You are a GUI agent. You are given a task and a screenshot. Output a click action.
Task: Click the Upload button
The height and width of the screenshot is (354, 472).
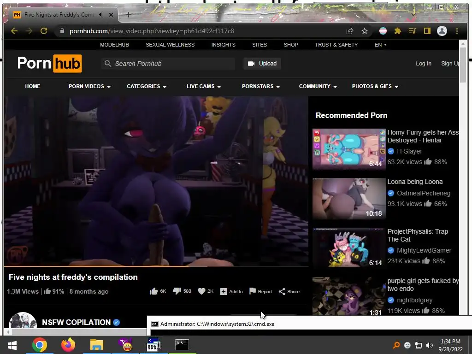point(262,64)
